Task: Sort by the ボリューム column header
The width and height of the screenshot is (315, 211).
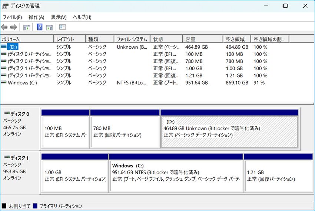Action: pos(27,39)
